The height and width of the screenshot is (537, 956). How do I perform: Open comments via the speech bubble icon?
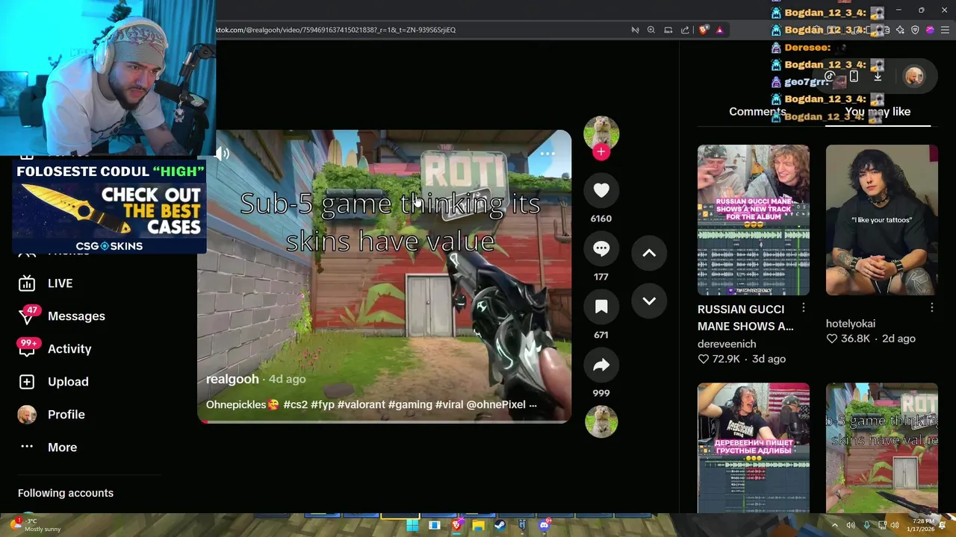601,249
